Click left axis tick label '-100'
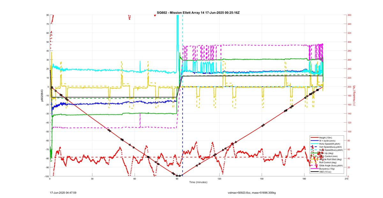 46,176
